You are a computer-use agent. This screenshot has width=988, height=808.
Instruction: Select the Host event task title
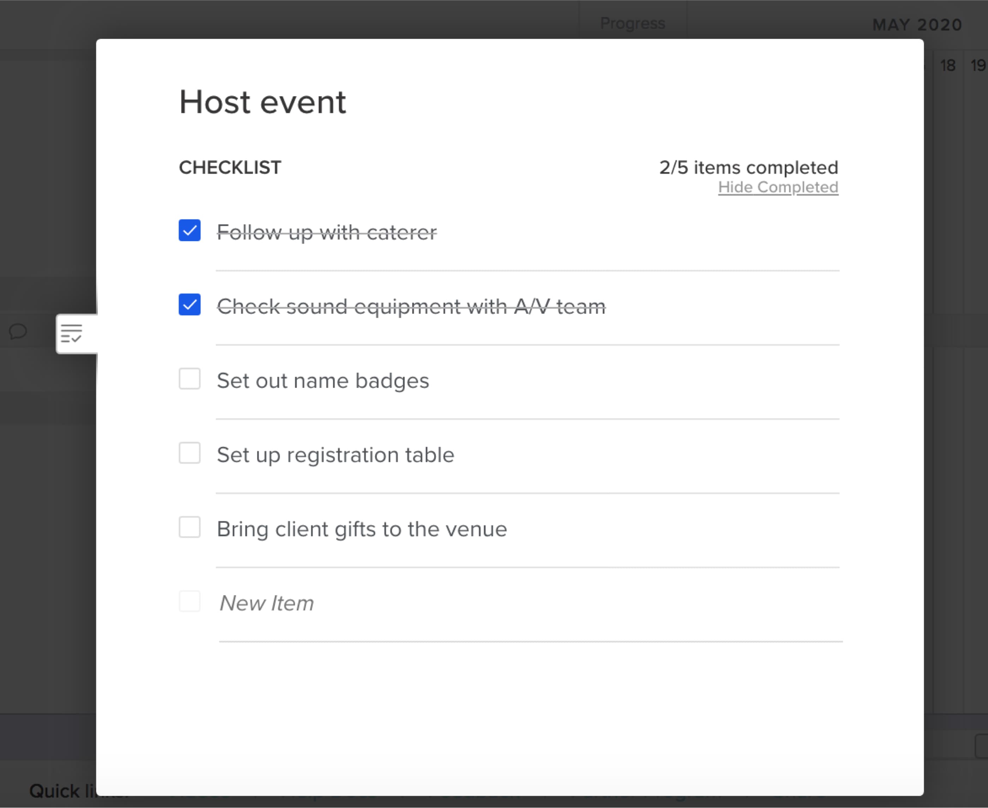pos(262,102)
